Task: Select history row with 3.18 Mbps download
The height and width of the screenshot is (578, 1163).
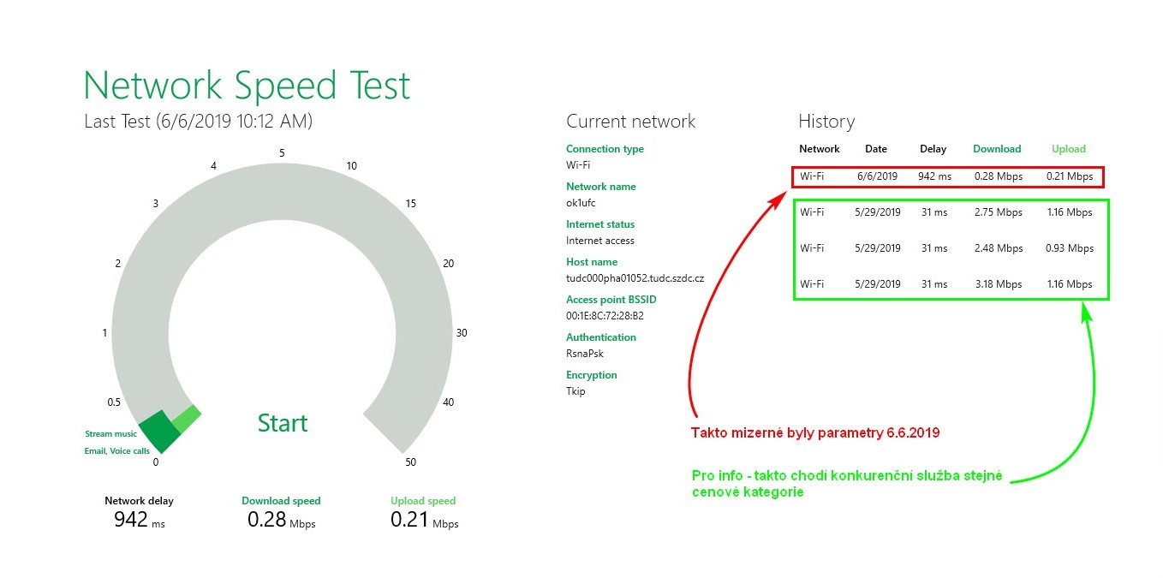Action: coord(945,284)
